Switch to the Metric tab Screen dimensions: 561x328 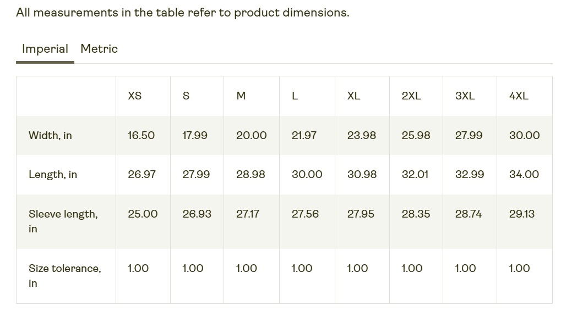(99, 49)
